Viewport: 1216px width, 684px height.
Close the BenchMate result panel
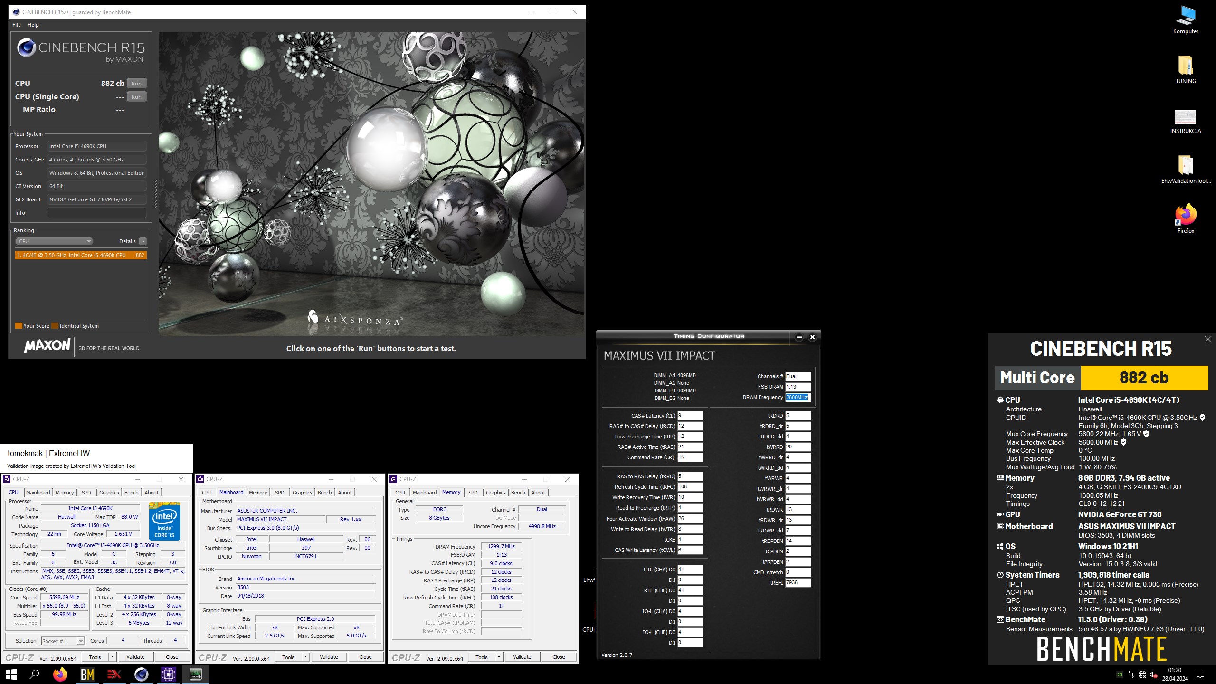(1208, 339)
